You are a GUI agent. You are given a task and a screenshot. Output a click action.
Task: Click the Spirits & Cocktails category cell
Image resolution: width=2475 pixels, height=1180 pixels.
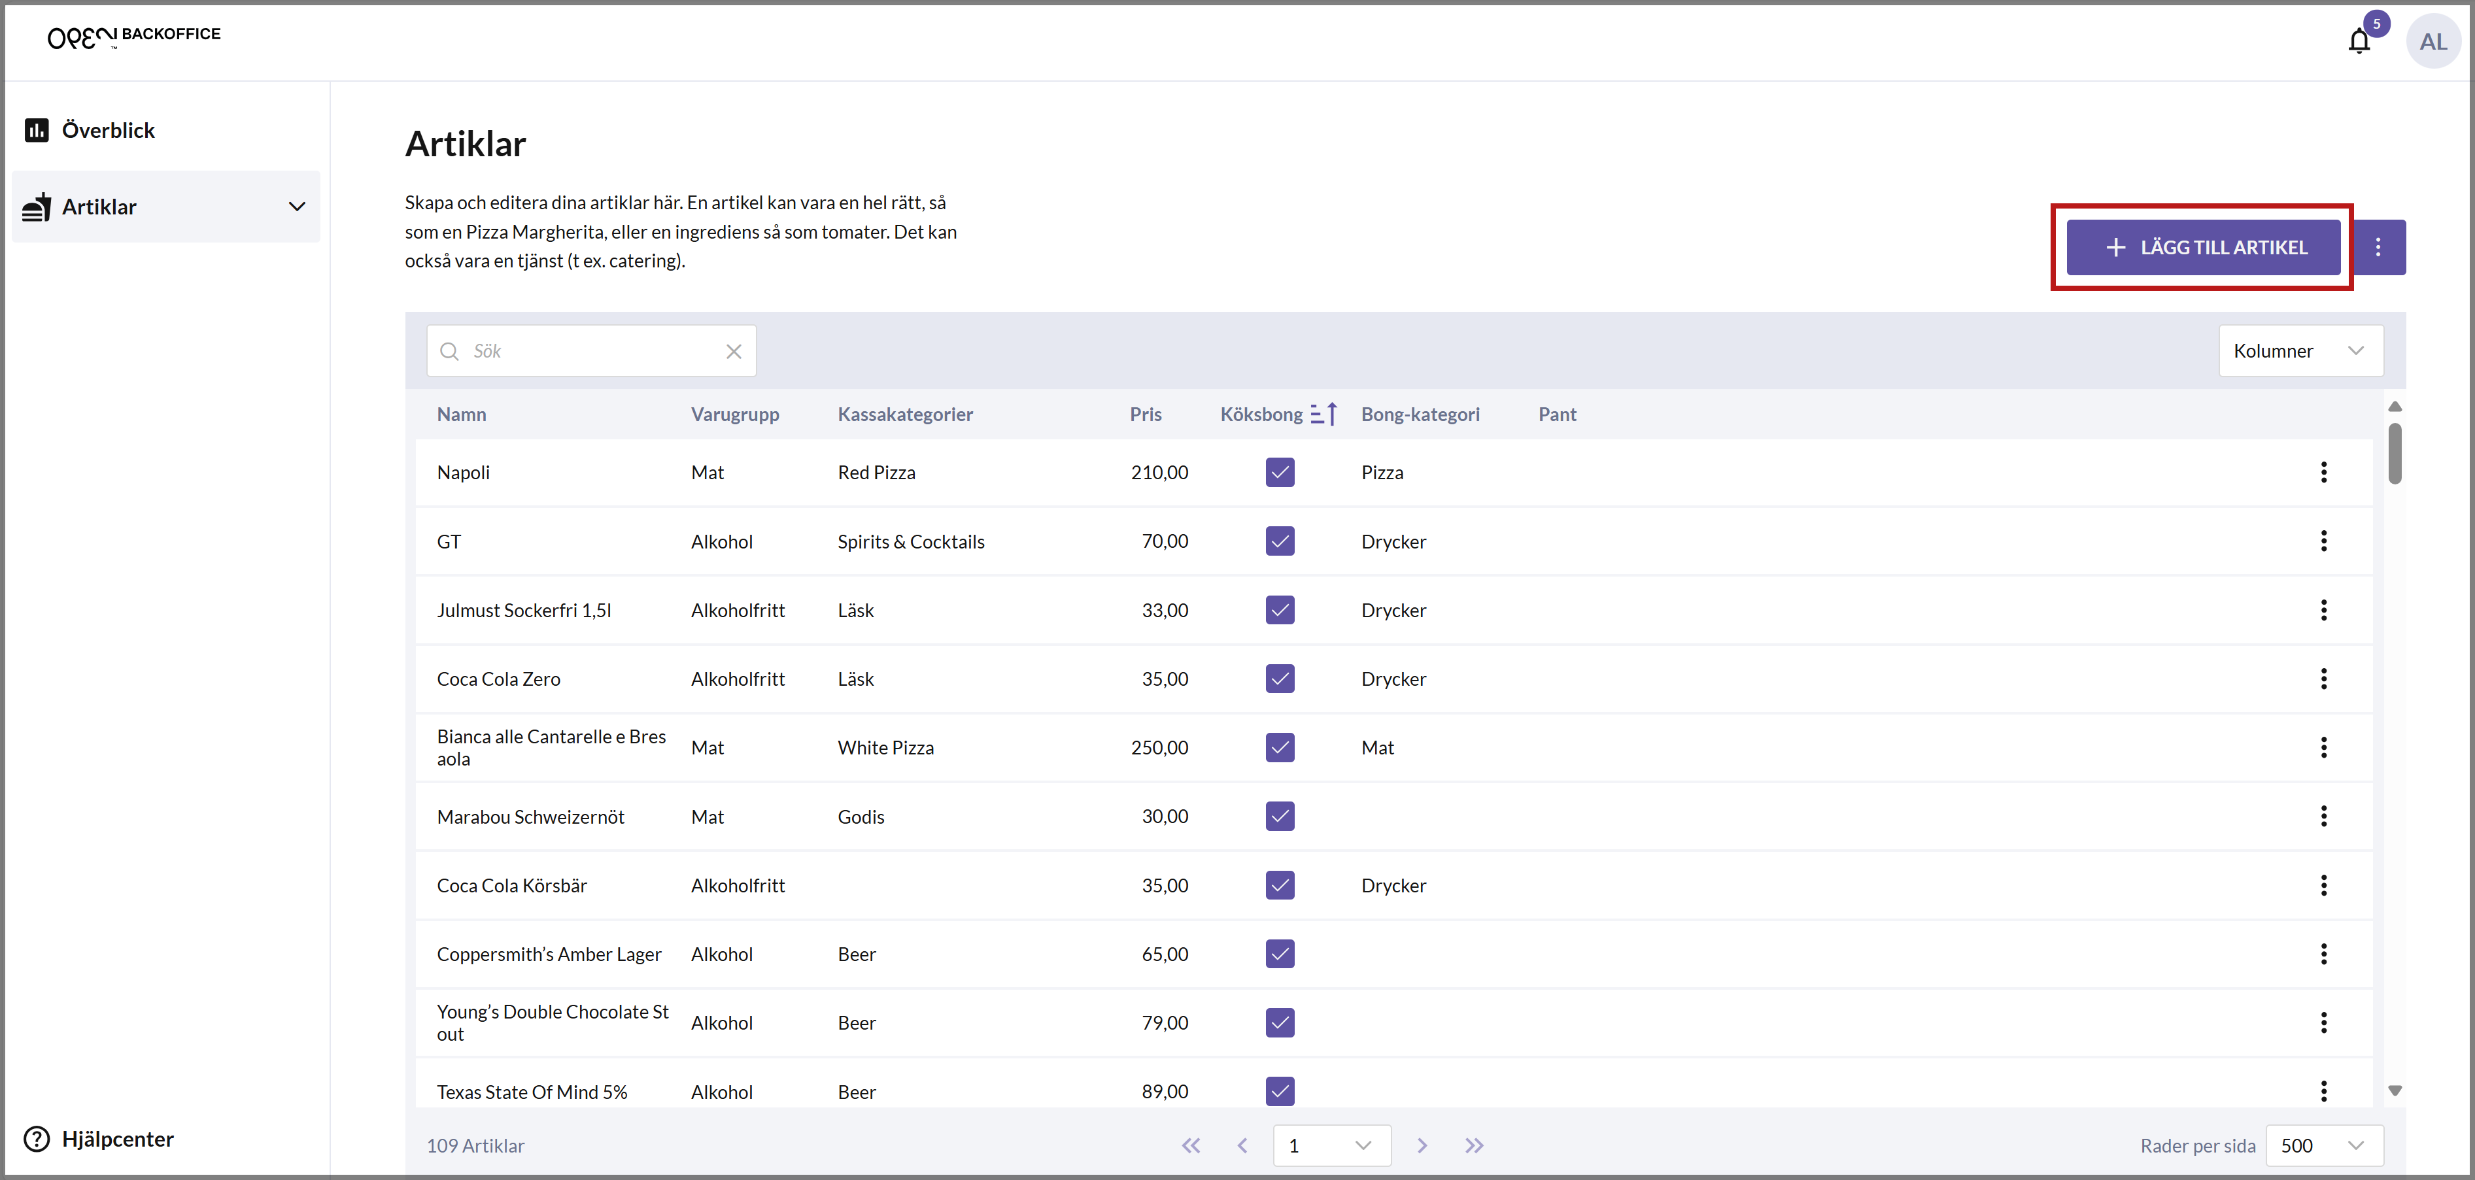coord(911,541)
